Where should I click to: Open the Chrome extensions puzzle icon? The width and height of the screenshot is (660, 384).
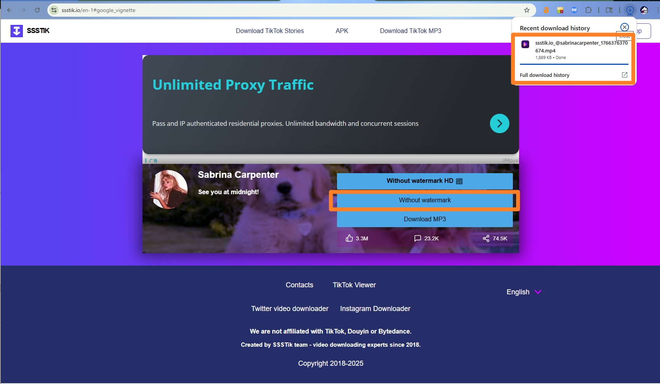[588, 10]
